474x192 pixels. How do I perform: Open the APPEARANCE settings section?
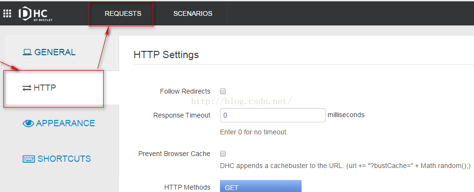click(x=65, y=123)
